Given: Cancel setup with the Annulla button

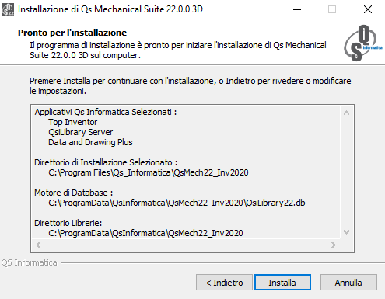Looking at the screenshot, I should point(348,283).
